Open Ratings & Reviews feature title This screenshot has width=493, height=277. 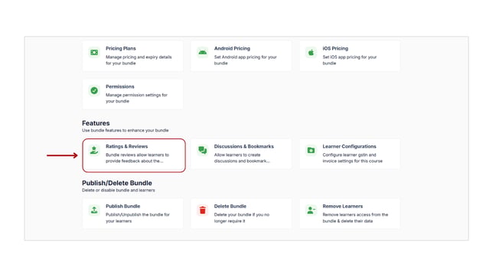pos(127,146)
